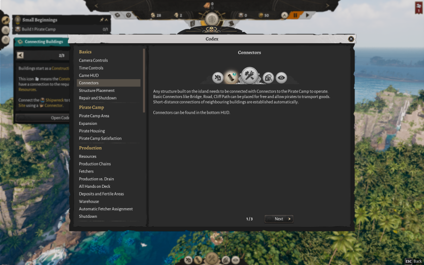
Task: Click the Shipwreck link in tutorial text
Action: [54, 100]
